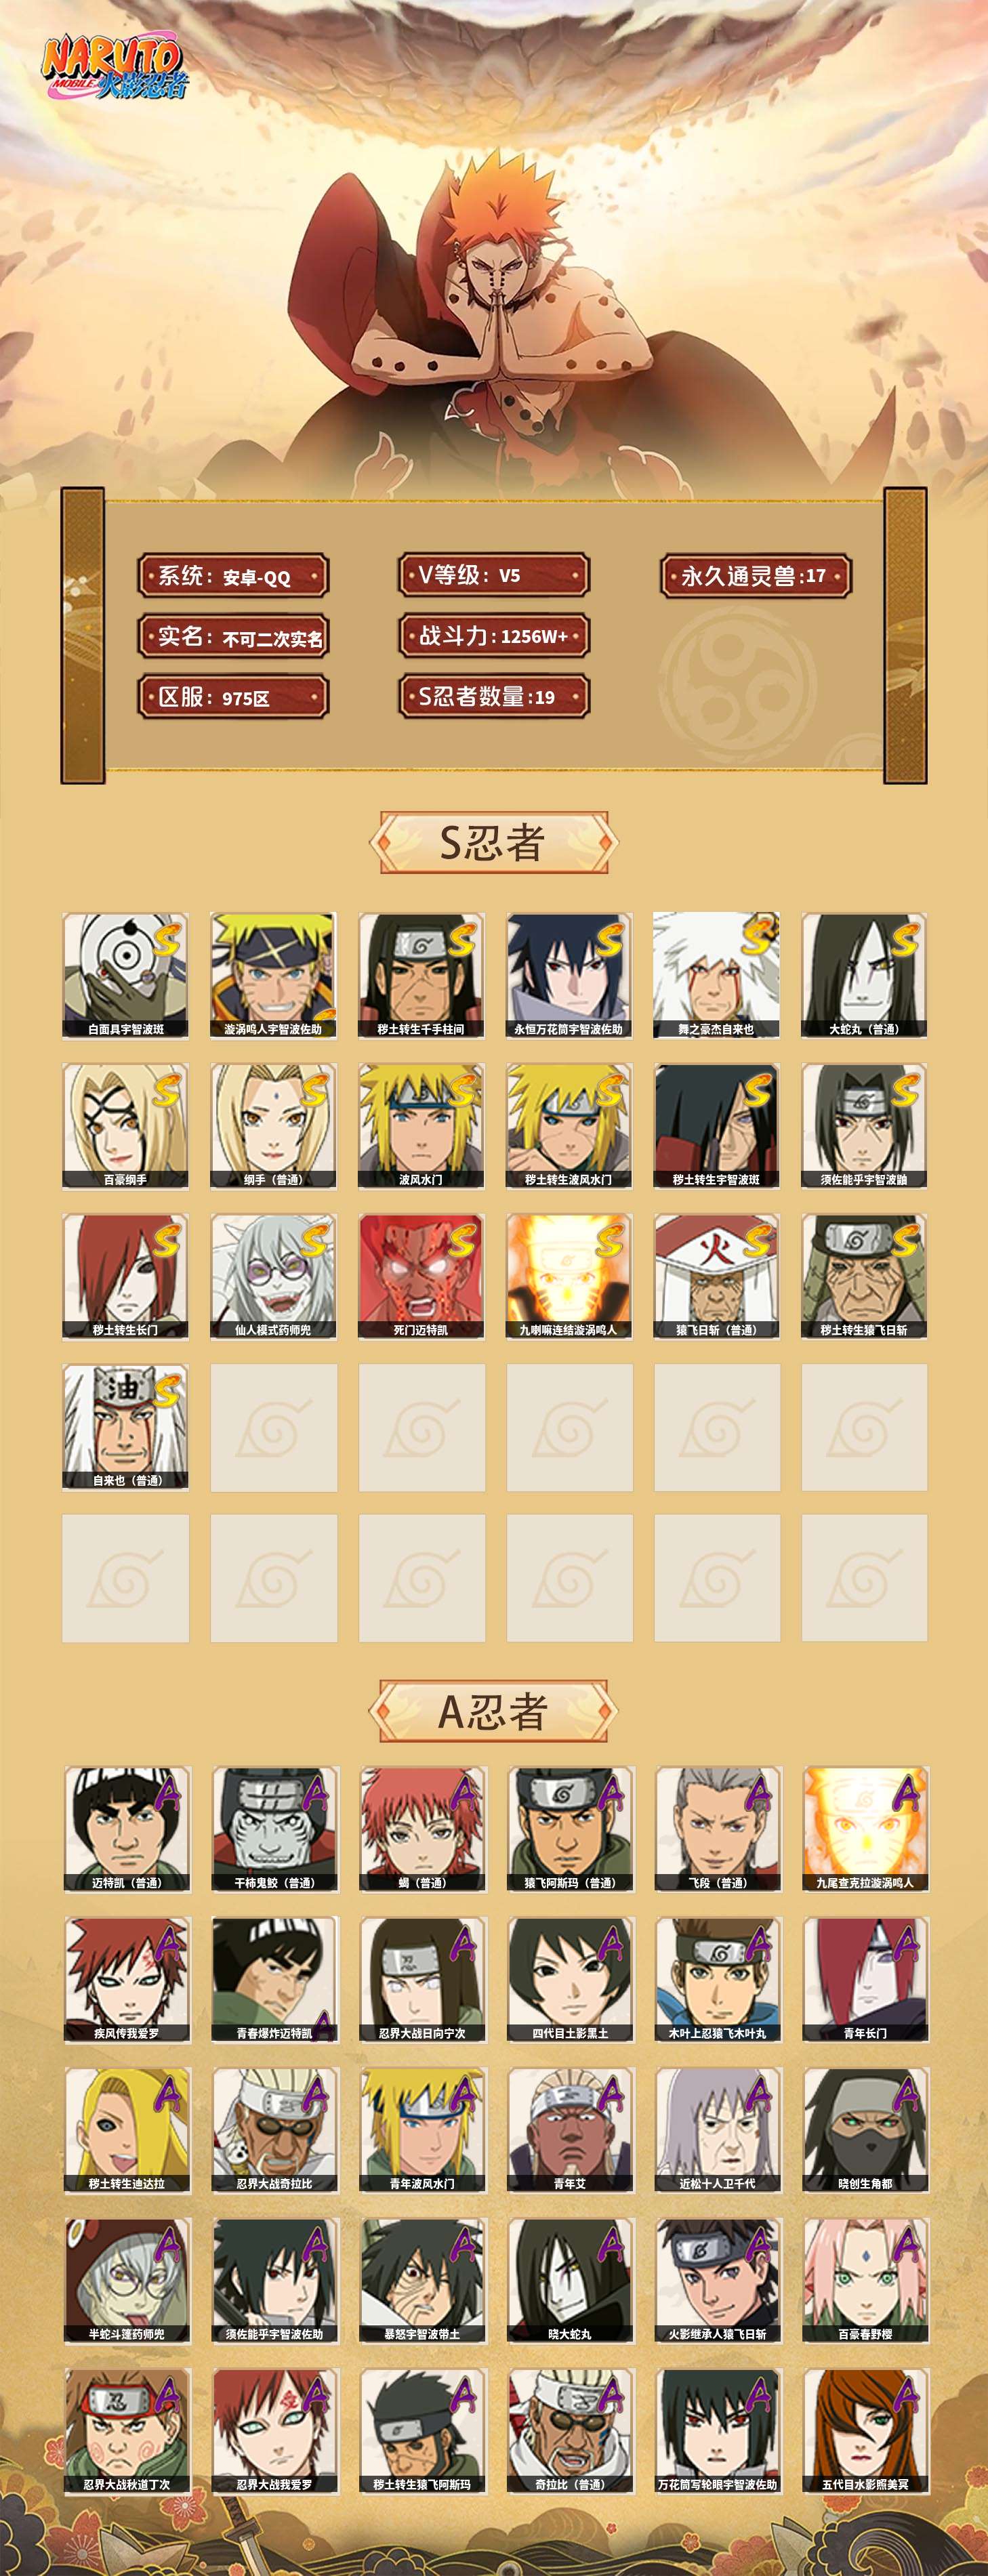Choose the 百豪春野樱 ninja portrait

(x=865, y=2280)
